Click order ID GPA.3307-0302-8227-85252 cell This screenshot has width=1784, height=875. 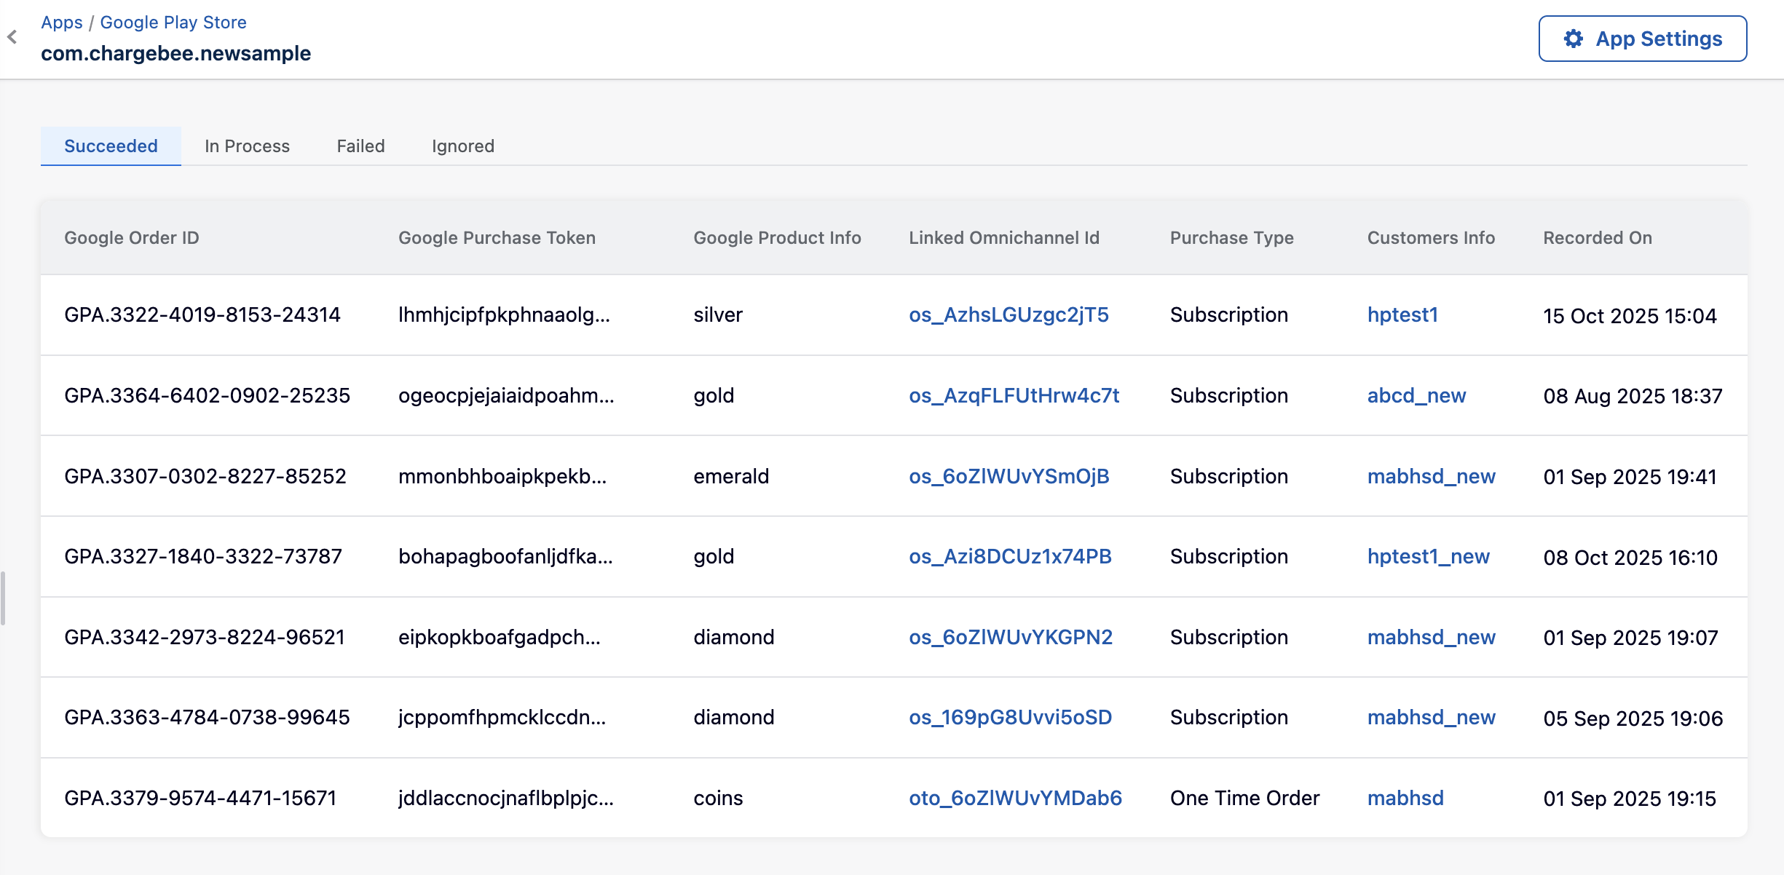click(x=205, y=477)
